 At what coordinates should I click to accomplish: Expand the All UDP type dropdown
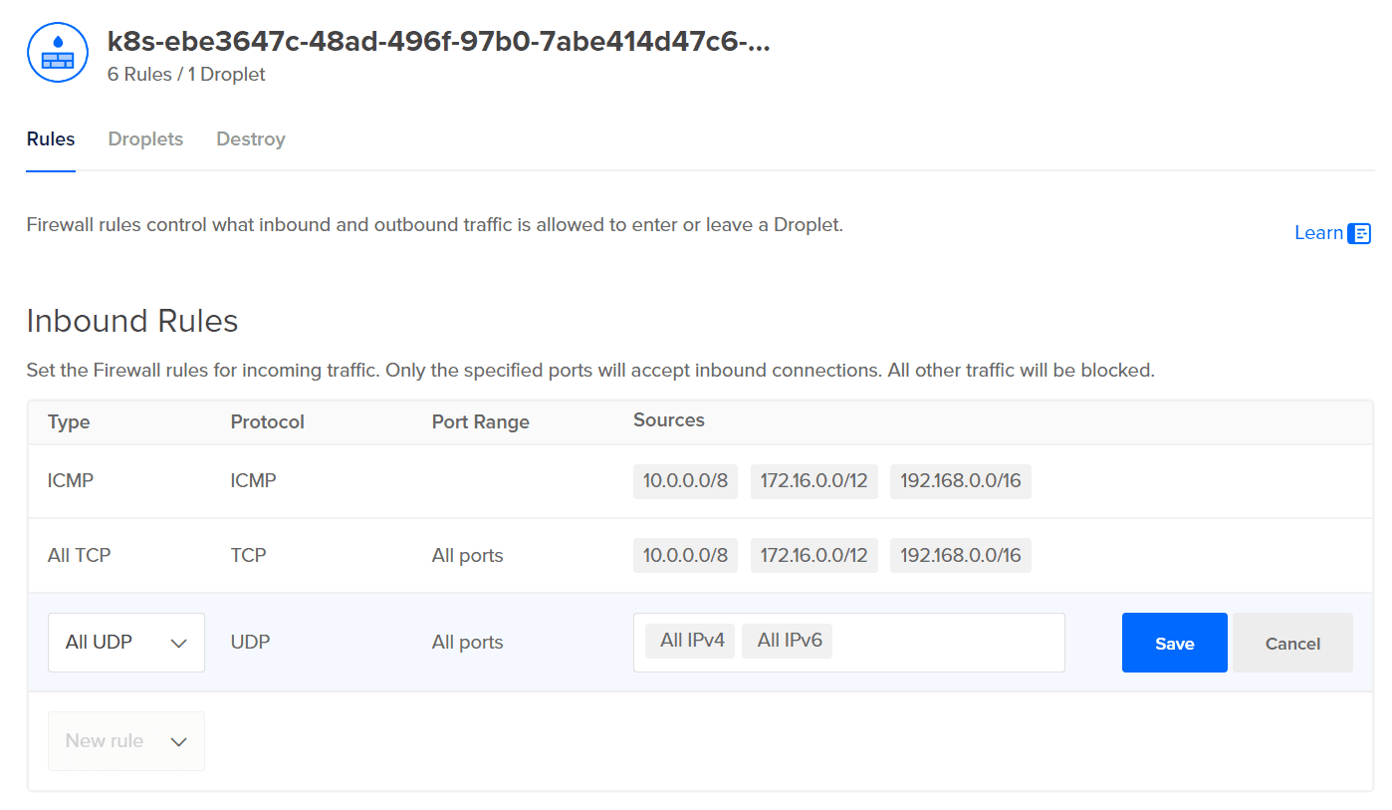coord(126,643)
